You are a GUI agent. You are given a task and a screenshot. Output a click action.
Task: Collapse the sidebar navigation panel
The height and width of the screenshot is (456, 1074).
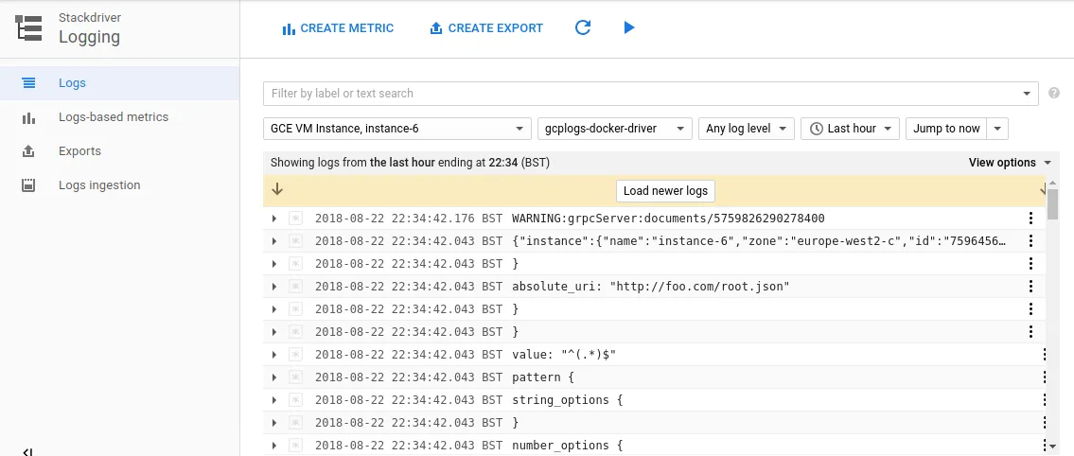click(x=27, y=451)
